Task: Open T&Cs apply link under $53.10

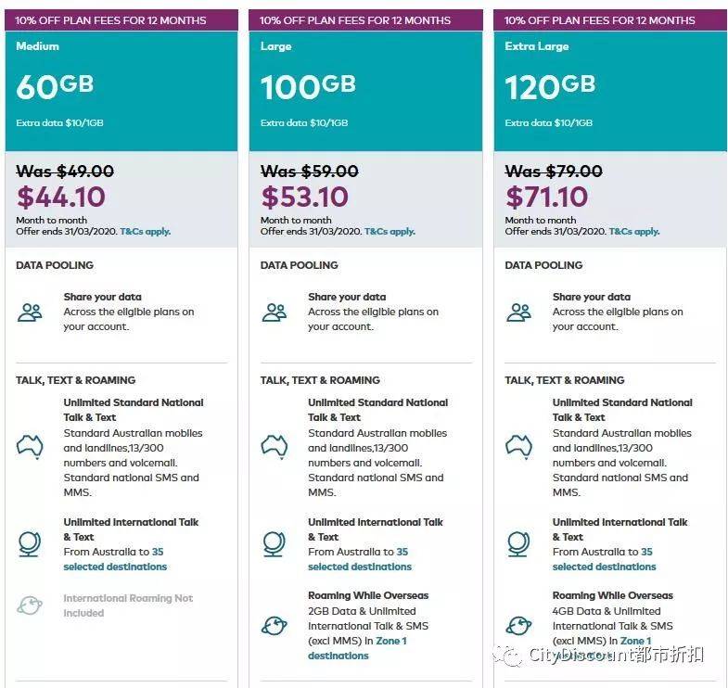Action: tap(390, 231)
